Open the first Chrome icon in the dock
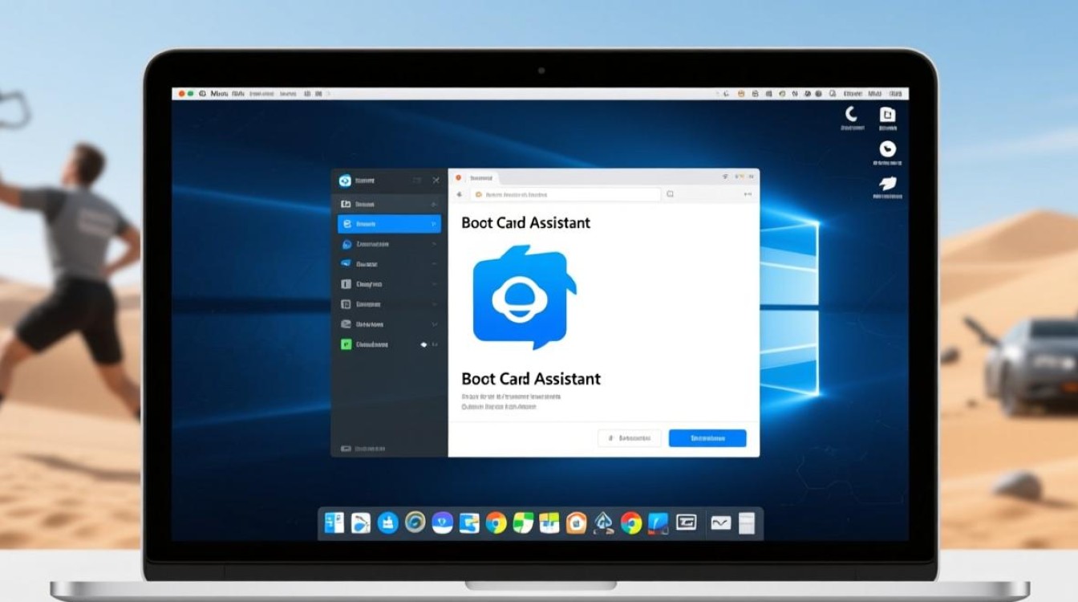The width and height of the screenshot is (1078, 602). click(496, 523)
